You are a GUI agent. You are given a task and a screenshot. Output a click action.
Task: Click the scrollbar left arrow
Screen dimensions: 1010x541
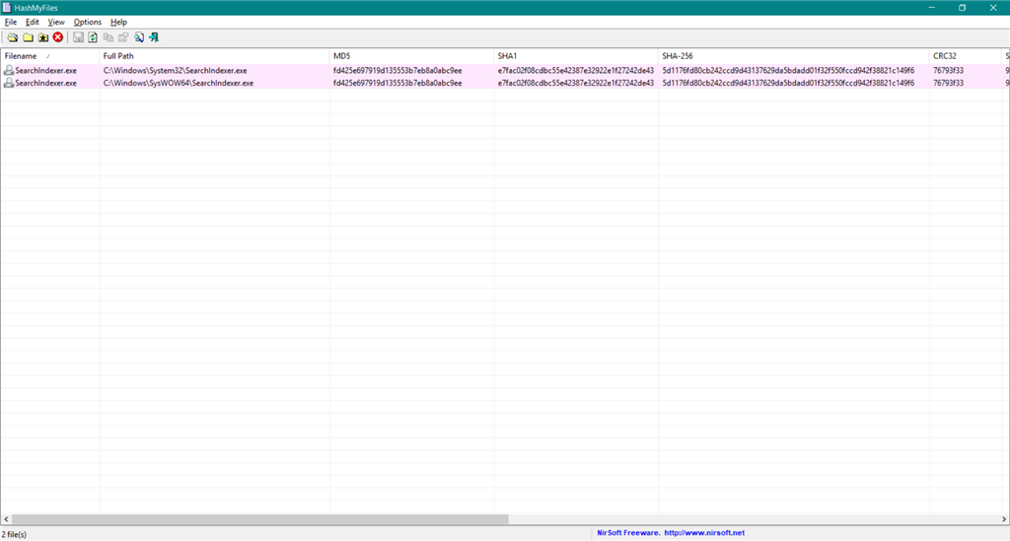click(x=6, y=518)
